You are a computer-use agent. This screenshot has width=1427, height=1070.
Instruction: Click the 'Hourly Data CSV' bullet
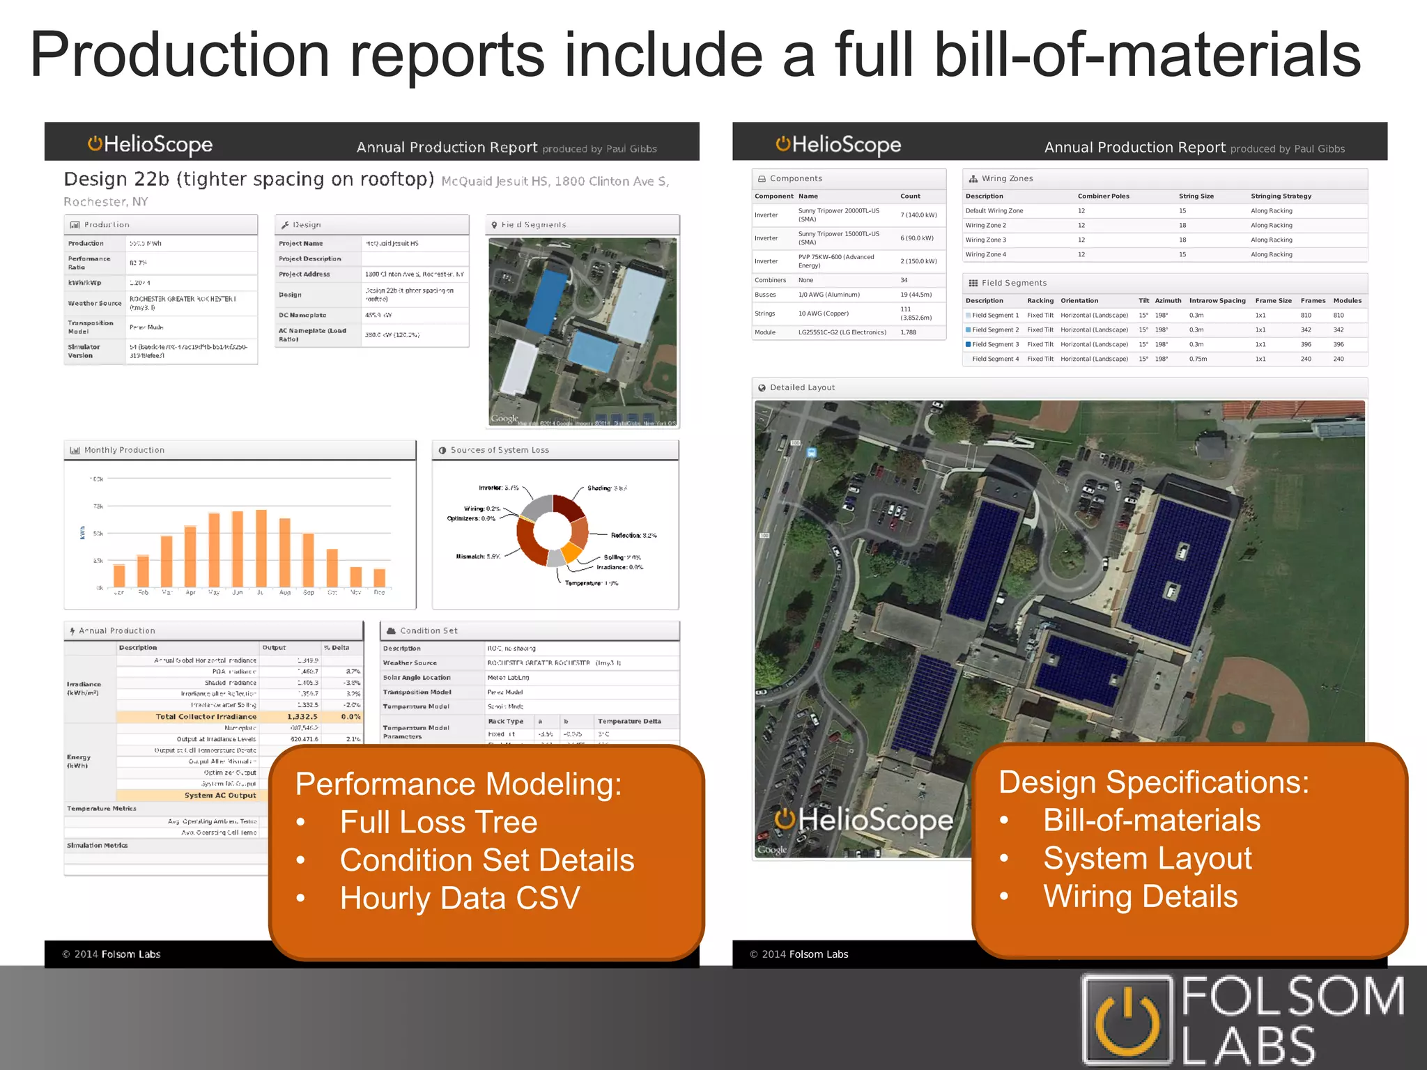460,899
